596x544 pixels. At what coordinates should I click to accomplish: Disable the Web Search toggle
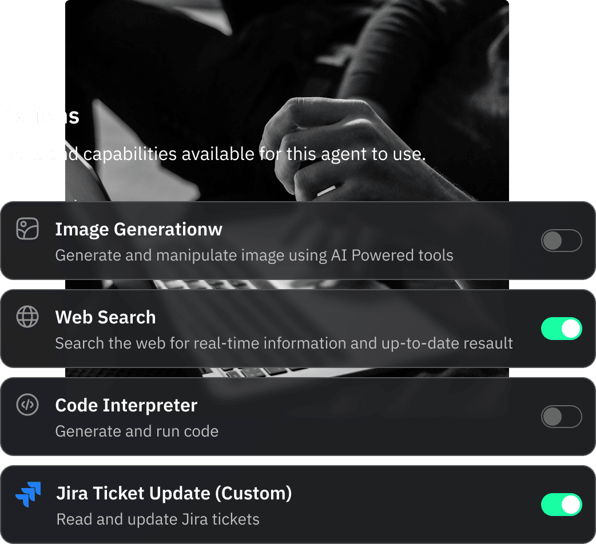tap(562, 329)
